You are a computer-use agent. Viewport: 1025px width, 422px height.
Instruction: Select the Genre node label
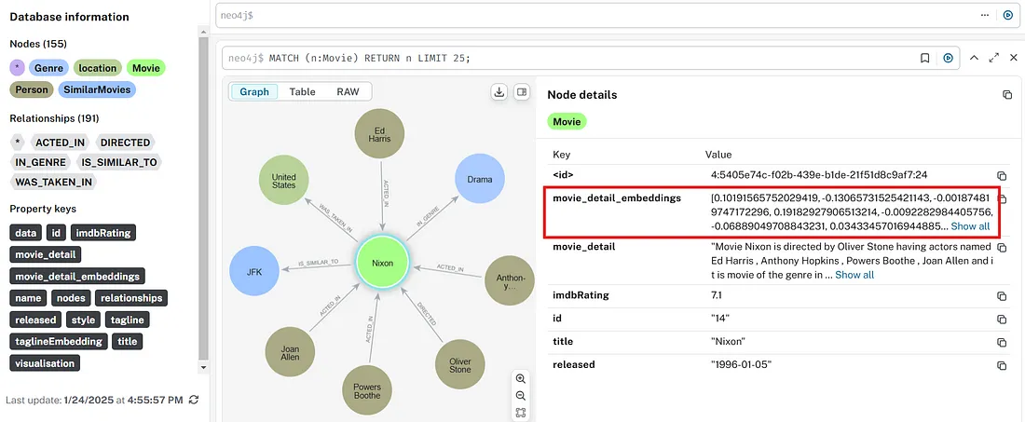coord(48,68)
